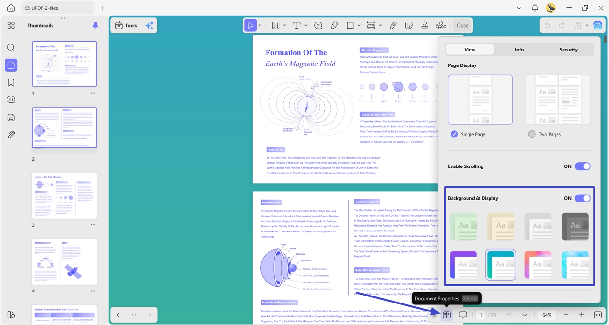Select the Stamp tool
The height and width of the screenshot is (325, 609).
(x=425, y=25)
